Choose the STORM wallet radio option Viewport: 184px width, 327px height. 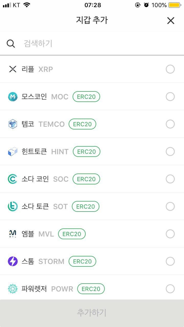(x=170, y=261)
